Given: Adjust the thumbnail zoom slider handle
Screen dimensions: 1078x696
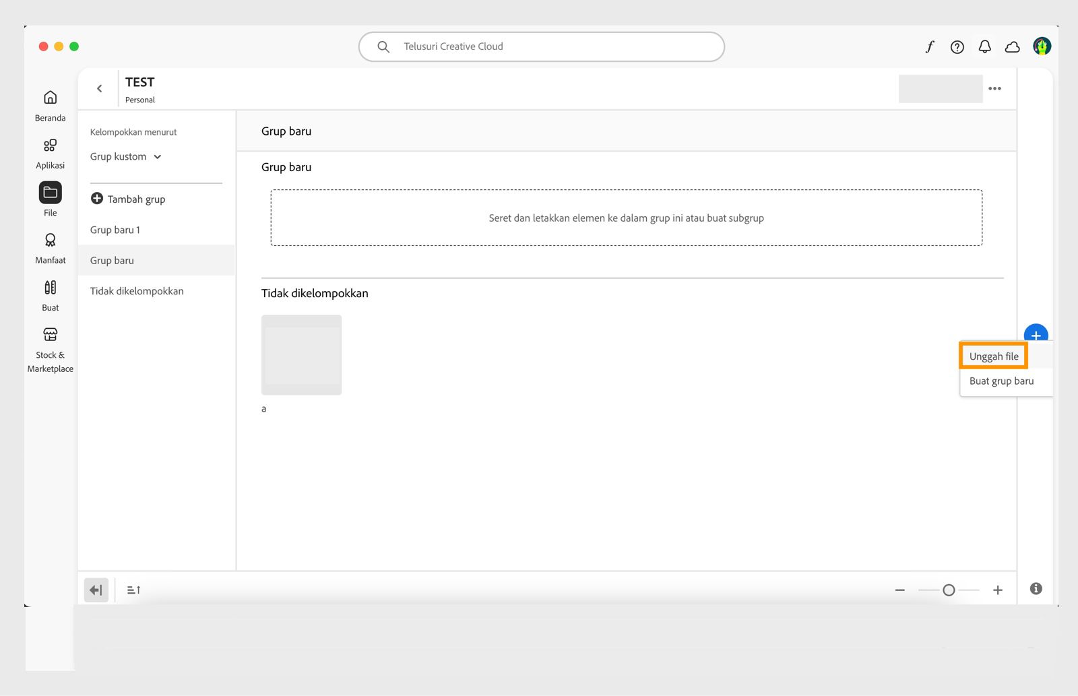Looking at the screenshot, I should (949, 590).
